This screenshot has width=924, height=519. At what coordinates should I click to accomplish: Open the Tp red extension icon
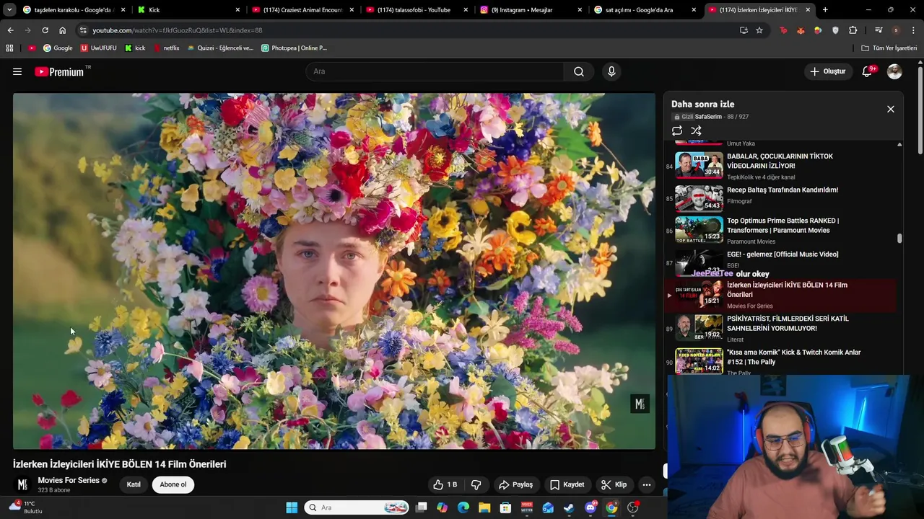(x=783, y=30)
